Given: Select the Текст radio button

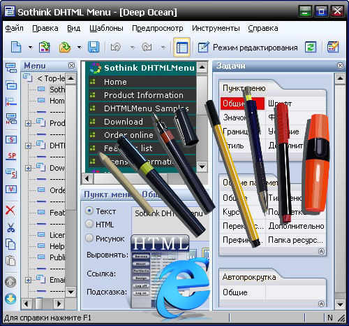Looking at the screenshot, I should [89, 211].
